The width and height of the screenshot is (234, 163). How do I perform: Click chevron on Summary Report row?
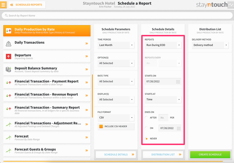pos(86,110)
